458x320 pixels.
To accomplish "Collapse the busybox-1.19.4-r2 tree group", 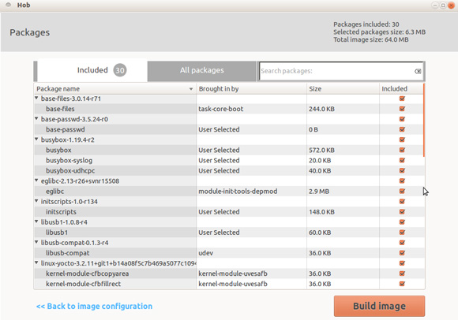I will tap(36, 140).
